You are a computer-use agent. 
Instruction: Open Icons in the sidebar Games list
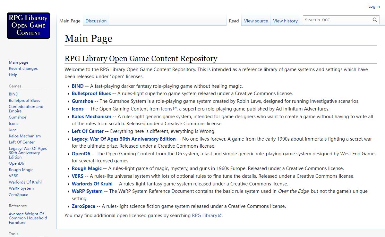click(14, 124)
